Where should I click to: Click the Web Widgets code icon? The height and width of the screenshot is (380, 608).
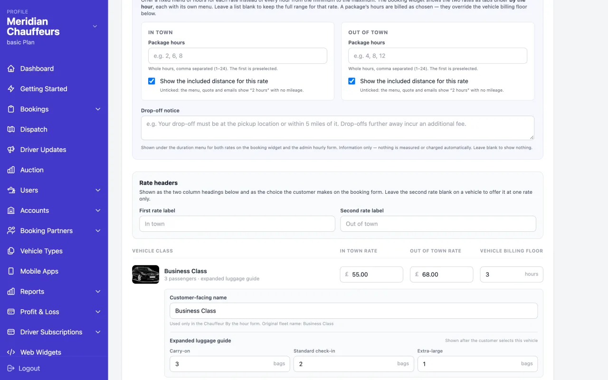pos(11,352)
